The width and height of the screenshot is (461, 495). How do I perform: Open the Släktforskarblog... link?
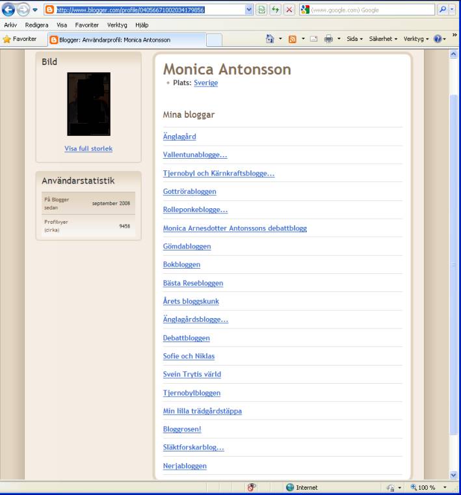tap(193, 448)
